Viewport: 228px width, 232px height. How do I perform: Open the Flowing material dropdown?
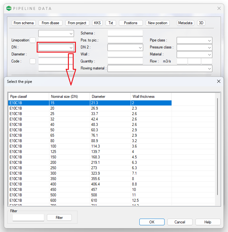[209, 69]
